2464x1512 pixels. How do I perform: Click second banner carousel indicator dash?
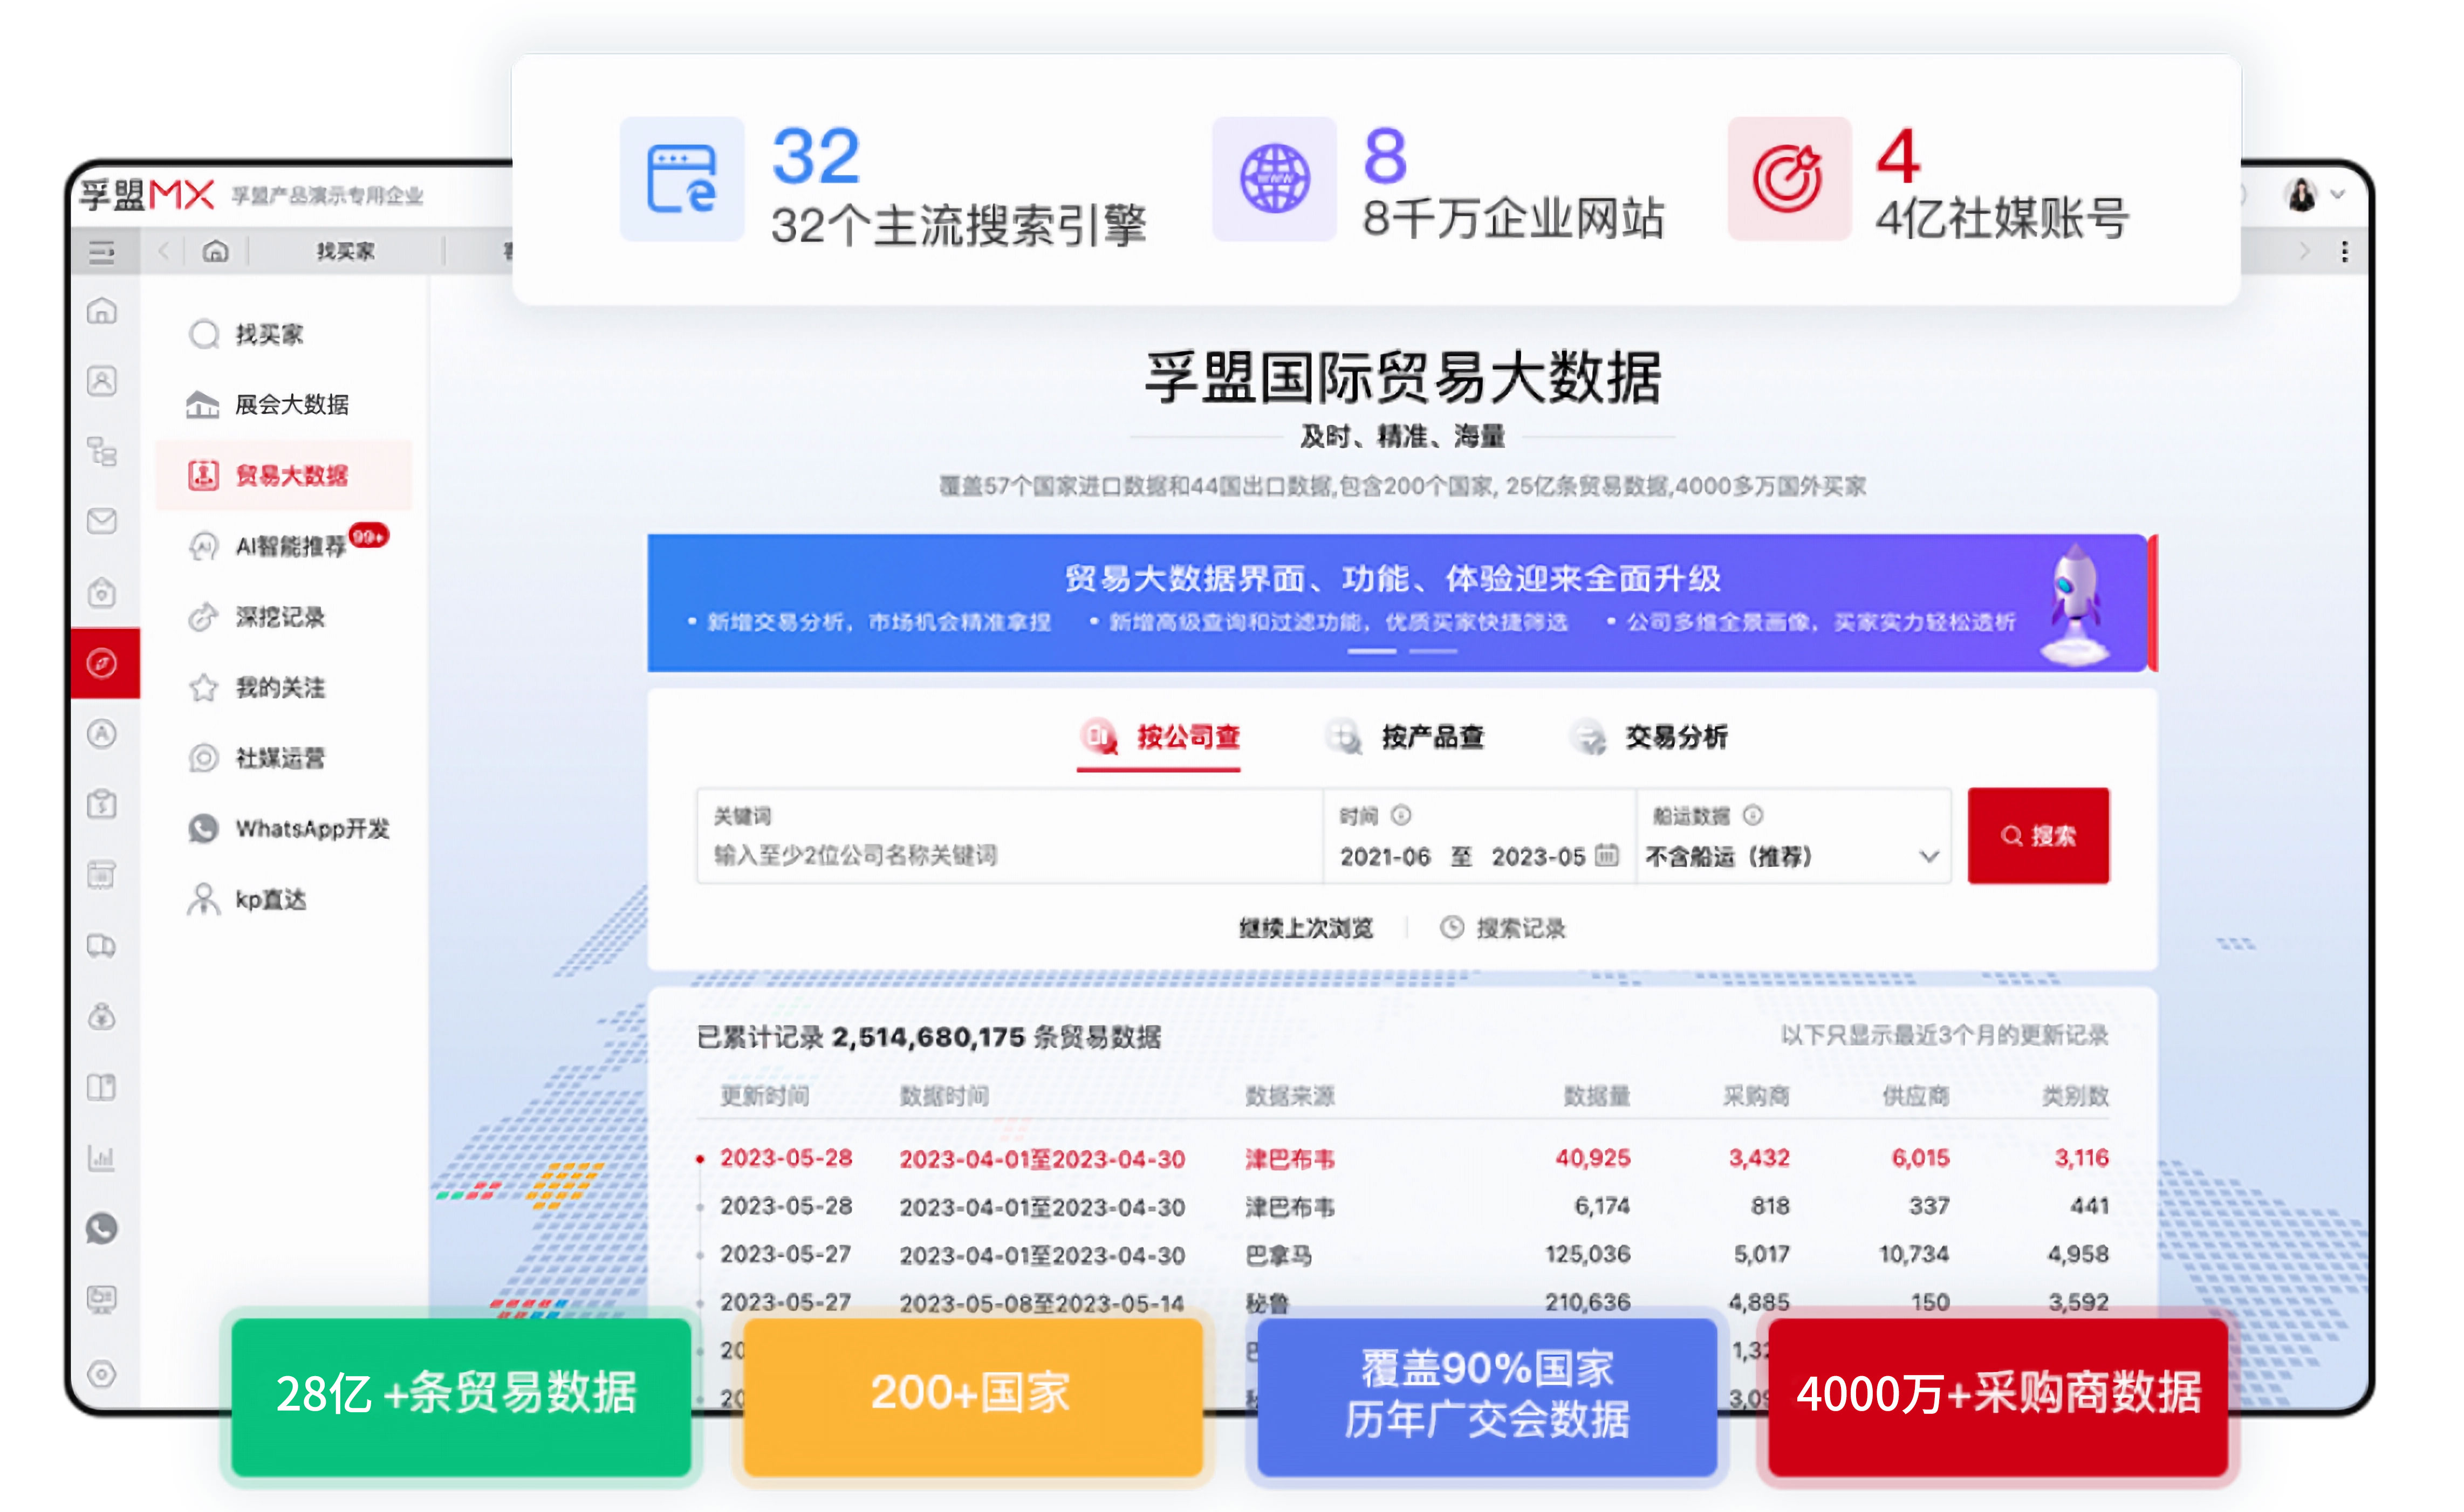[x=1433, y=652]
